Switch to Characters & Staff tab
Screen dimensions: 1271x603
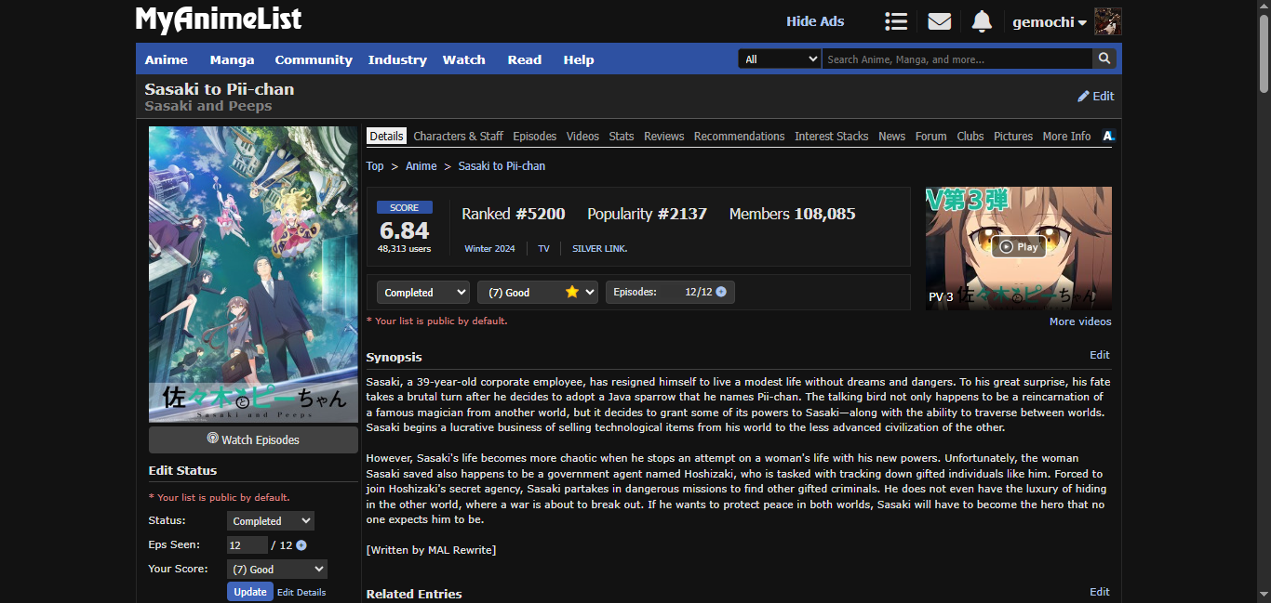pos(459,136)
